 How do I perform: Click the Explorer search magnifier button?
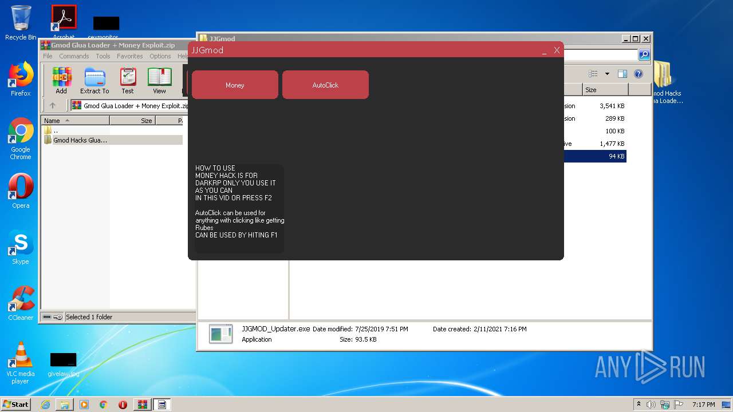644,55
